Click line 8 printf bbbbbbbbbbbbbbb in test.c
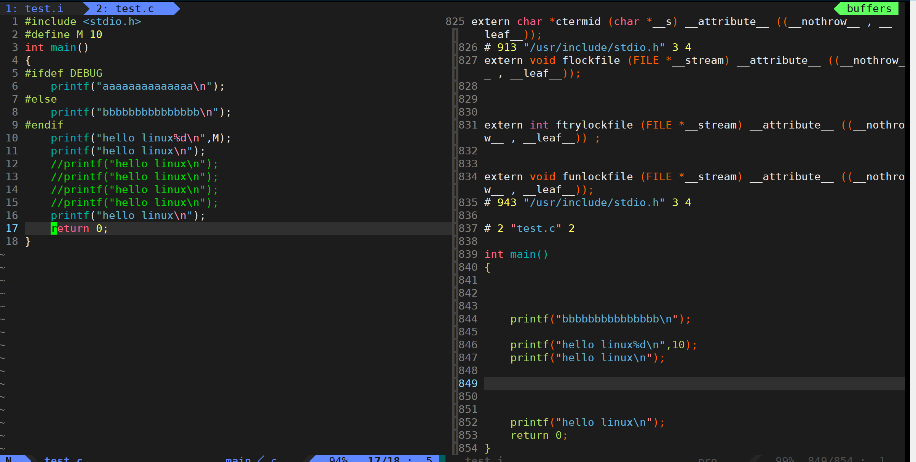This screenshot has width=916, height=462. point(141,112)
